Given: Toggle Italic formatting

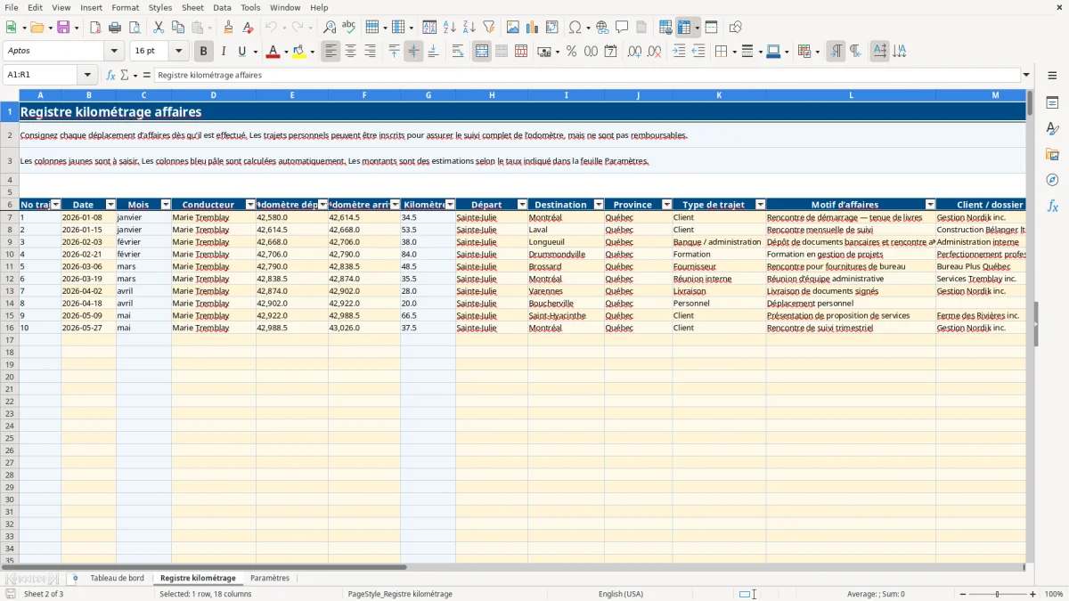Looking at the screenshot, I should [224, 52].
